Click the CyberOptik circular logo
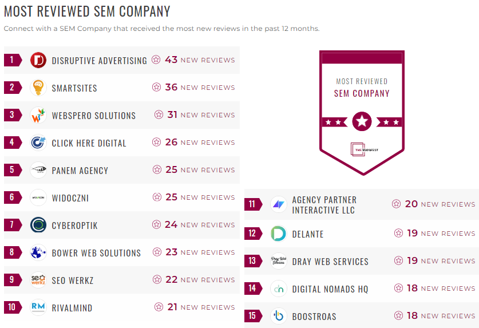The image size is (479, 328). point(38,225)
